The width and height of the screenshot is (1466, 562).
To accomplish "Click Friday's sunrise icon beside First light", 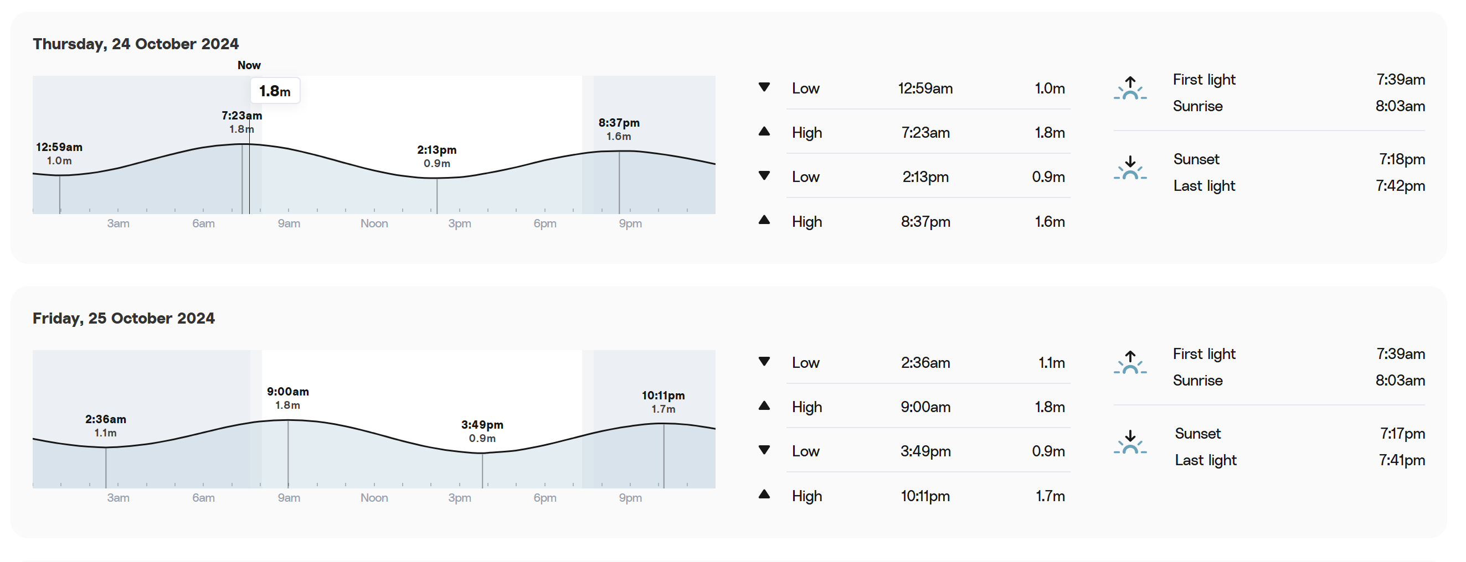I will coord(1130,362).
